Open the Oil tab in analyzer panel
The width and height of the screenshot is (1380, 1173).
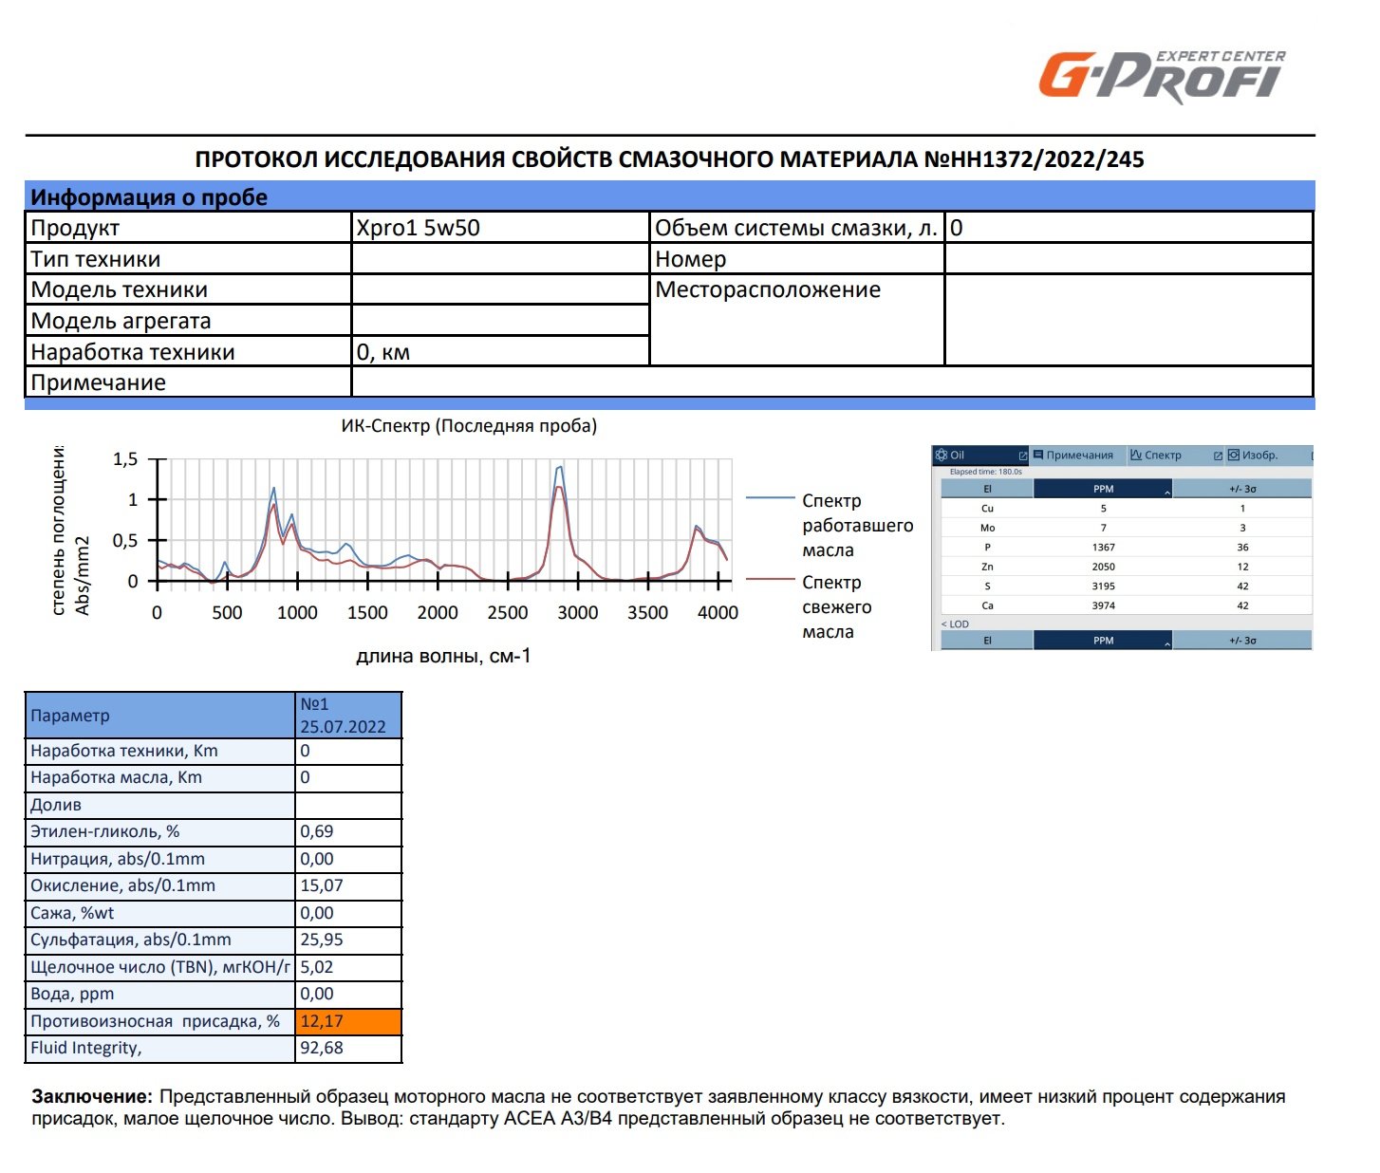980,456
